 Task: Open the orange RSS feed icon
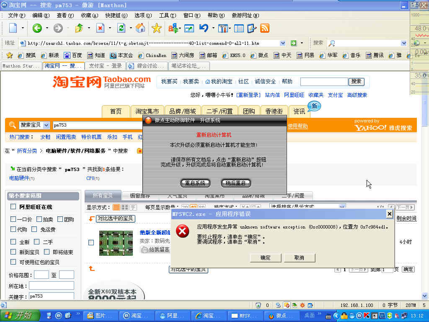(x=265, y=28)
